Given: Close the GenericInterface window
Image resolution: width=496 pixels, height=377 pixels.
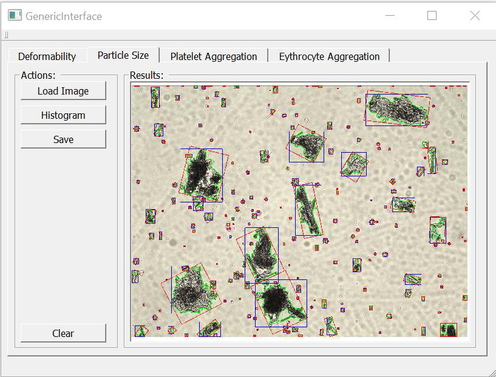Looking at the screenshot, I should 475,16.
